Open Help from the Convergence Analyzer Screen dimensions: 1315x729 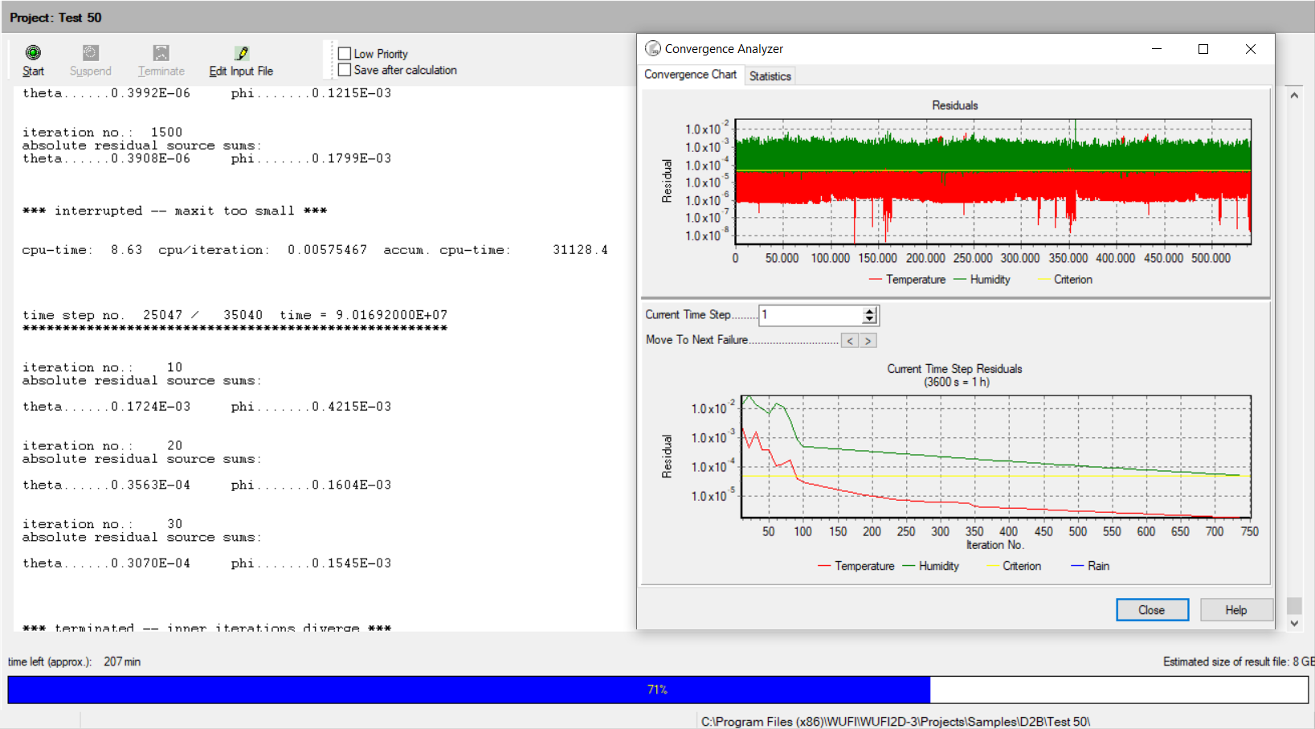pos(1235,609)
